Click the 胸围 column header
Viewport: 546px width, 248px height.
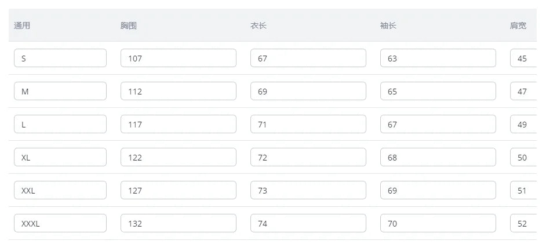tap(129, 25)
